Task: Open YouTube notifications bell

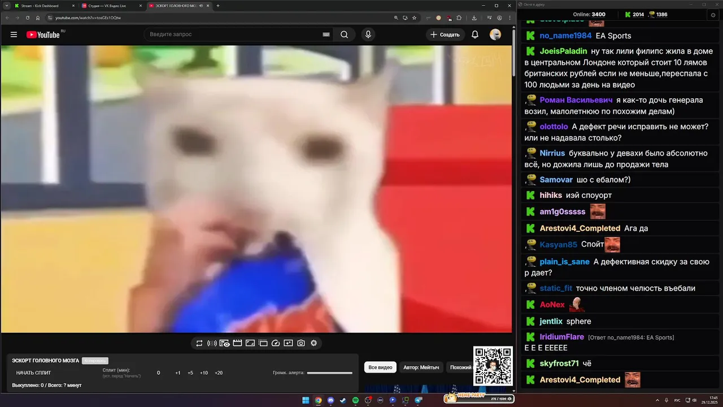Action: (475, 34)
